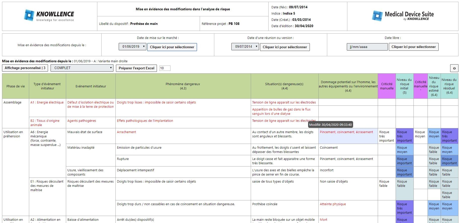Viewport: 460px width, 223px height.
Task: Click the Coincement damage cell
Action: coord(348,149)
